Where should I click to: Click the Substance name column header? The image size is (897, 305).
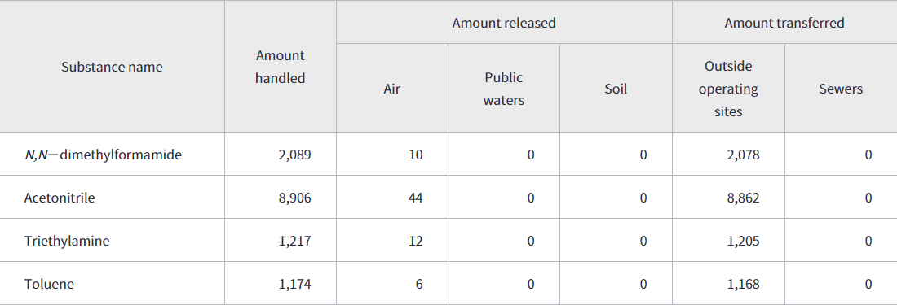coord(113,67)
